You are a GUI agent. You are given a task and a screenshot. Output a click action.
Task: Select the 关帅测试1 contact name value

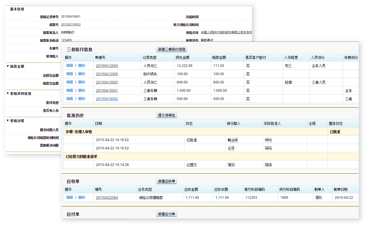(68, 32)
